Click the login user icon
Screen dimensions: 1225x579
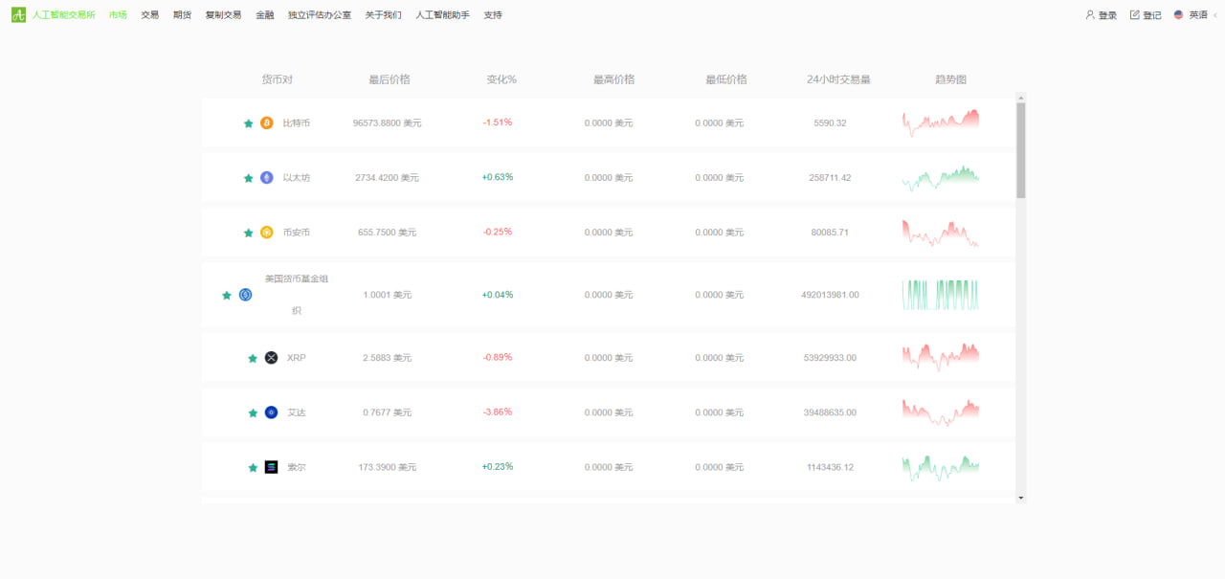click(x=1090, y=14)
